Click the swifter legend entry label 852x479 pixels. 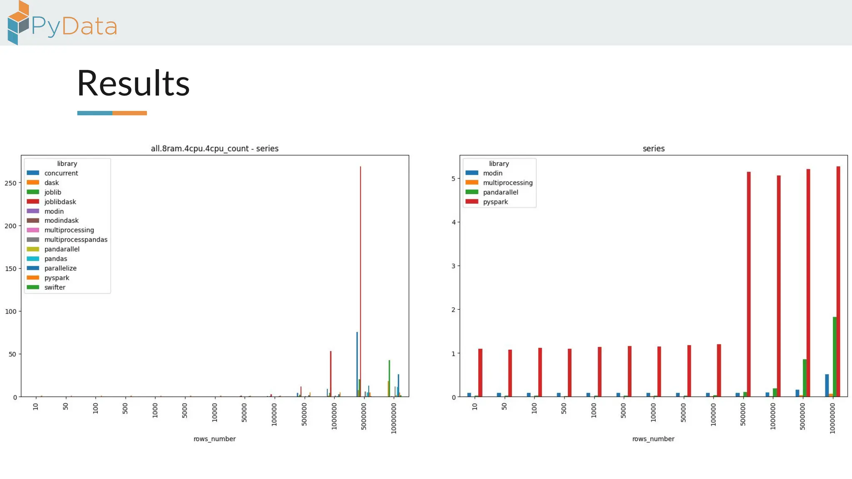[x=54, y=287]
